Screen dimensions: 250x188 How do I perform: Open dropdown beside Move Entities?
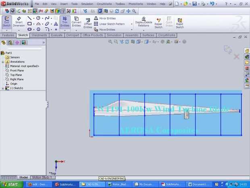tap(132, 30)
